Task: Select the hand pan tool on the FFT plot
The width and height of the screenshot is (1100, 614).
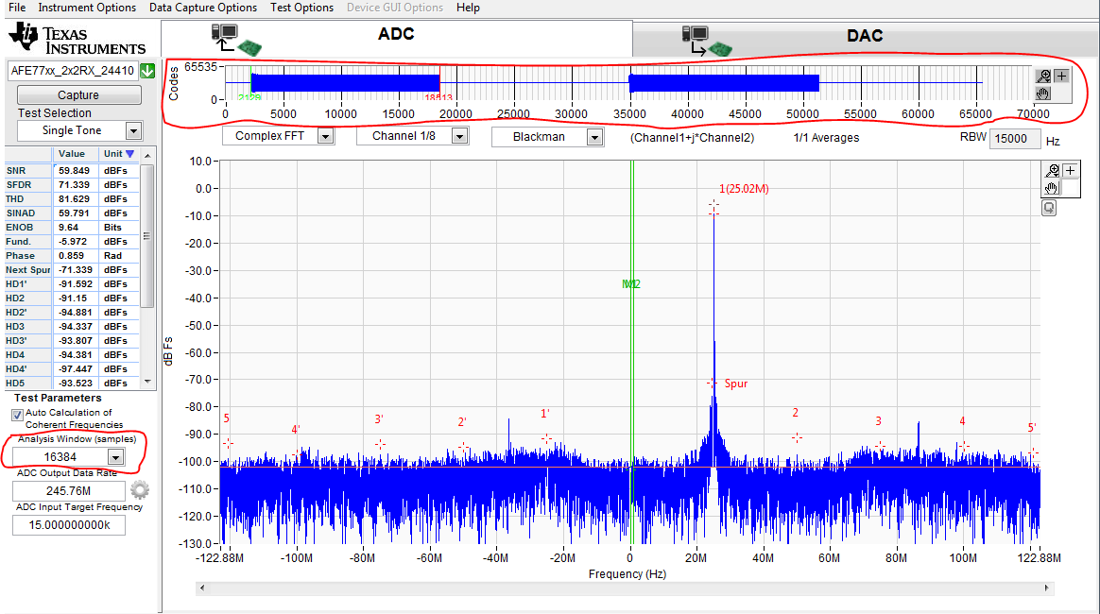Action: [x=1052, y=188]
